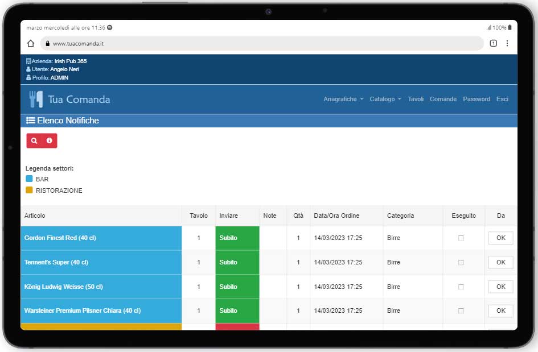Viewport: 538px width, 352px height.
Task: Click the Azienda building icon
Action: pos(28,61)
